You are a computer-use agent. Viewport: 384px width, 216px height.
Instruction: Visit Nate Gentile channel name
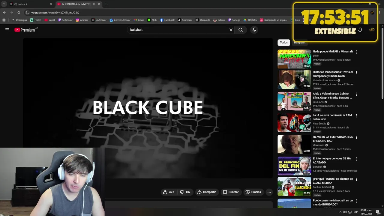coord(319,124)
